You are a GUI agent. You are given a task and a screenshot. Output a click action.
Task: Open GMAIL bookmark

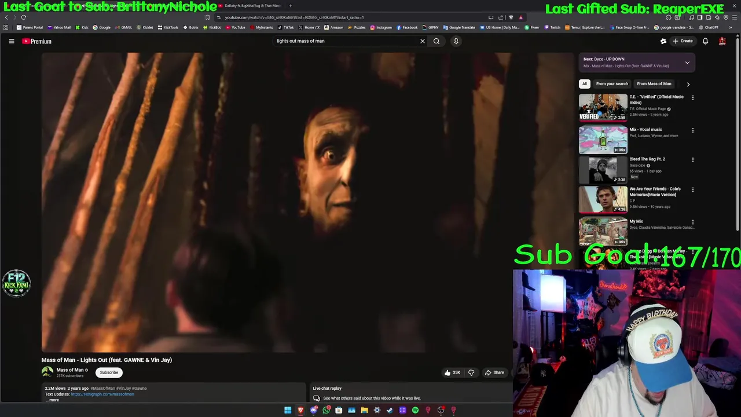(124, 27)
